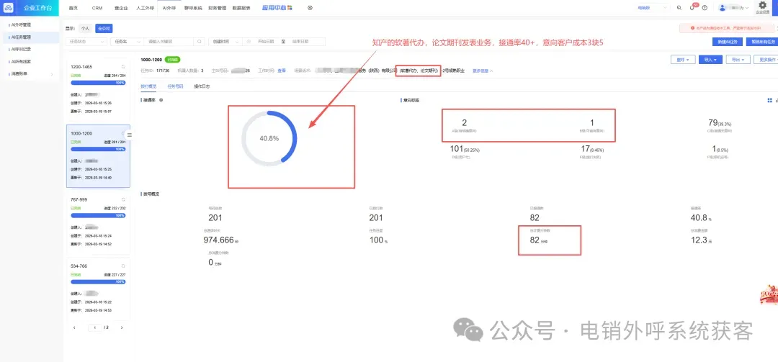
Task: Click the three-line collapse handle beside the task list
Action: pos(130,135)
